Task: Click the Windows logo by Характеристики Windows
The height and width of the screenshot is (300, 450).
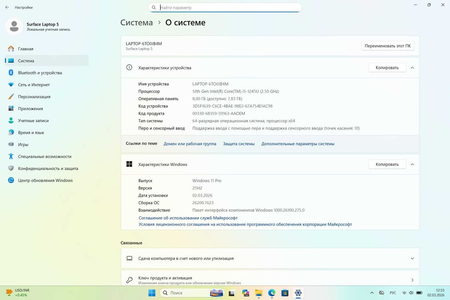Action: pos(129,164)
